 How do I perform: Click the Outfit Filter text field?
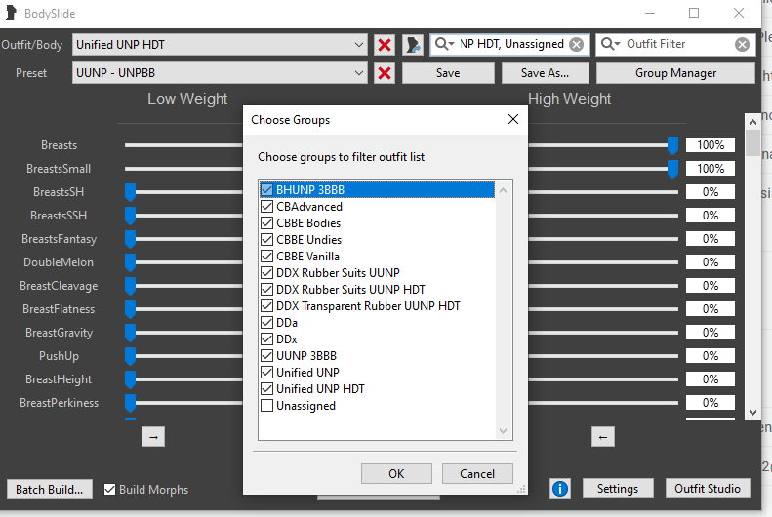(677, 44)
